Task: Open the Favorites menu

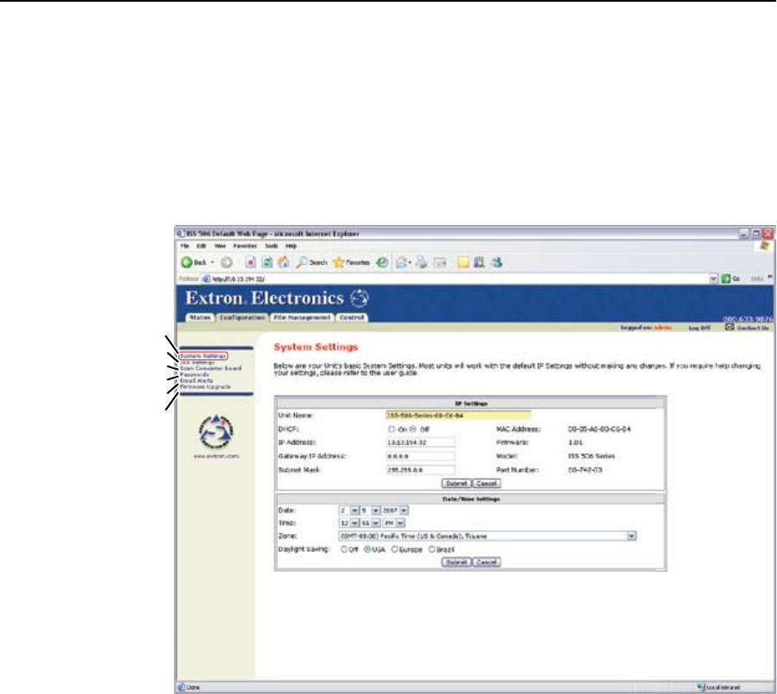Action: pos(245,247)
